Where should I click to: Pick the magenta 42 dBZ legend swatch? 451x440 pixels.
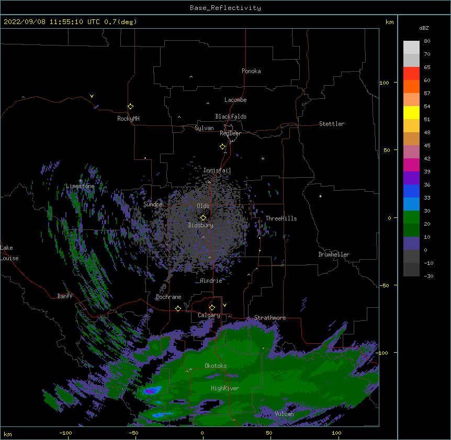(411, 165)
